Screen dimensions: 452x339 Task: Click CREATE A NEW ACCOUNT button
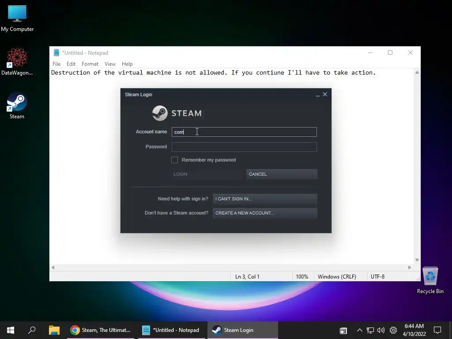pyautogui.click(x=265, y=213)
